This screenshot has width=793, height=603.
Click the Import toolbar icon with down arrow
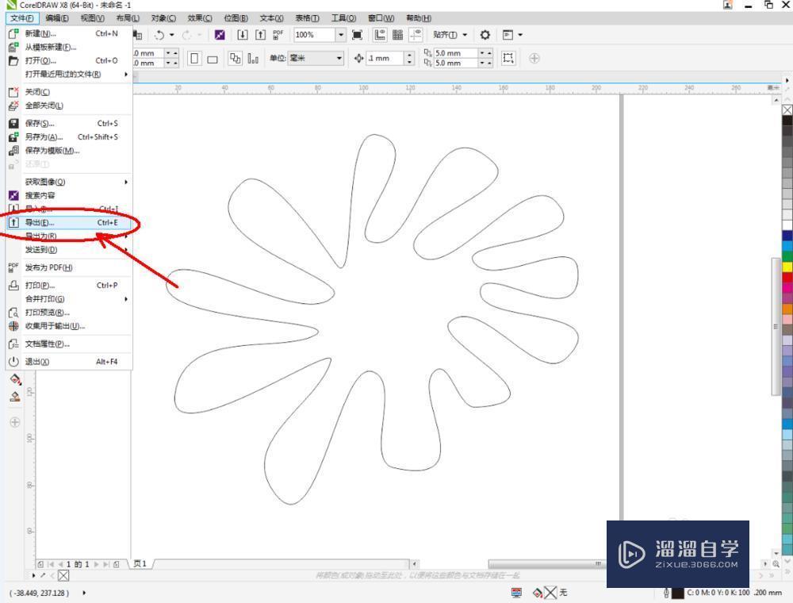coord(242,35)
